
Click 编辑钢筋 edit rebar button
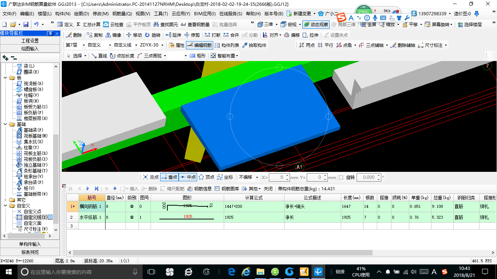(x=199, y=45)
